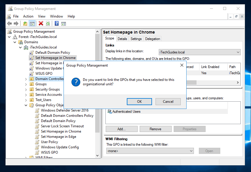This screenshot has height=172, width=251.
Task: Select Authenticated Users in Security Filtering
Action: point(126,112)
